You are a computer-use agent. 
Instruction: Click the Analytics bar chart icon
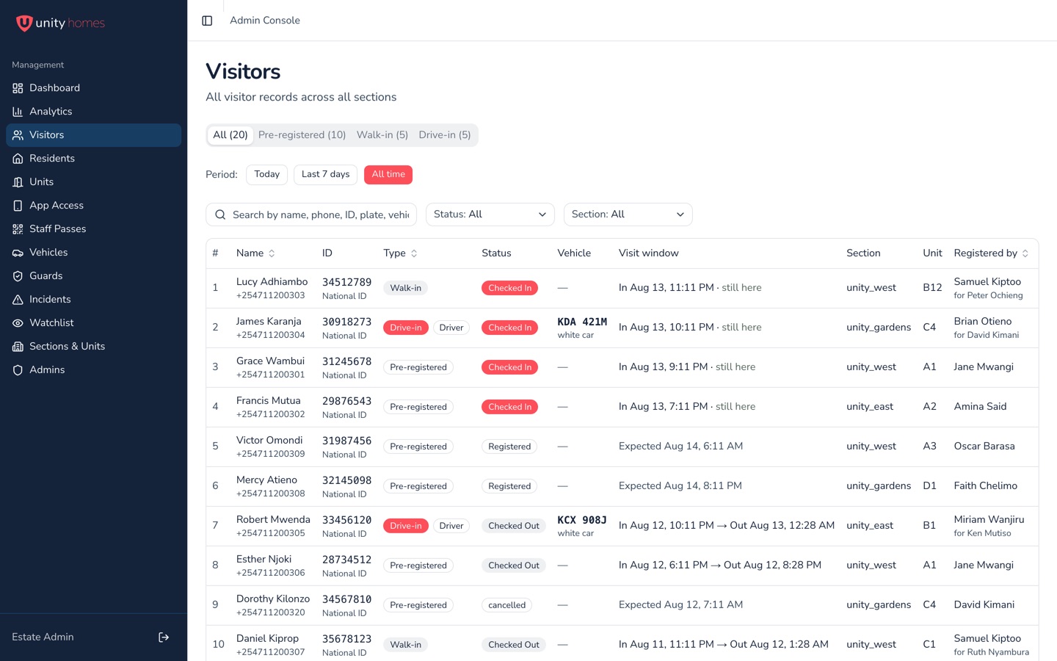(x=18, y=112)
